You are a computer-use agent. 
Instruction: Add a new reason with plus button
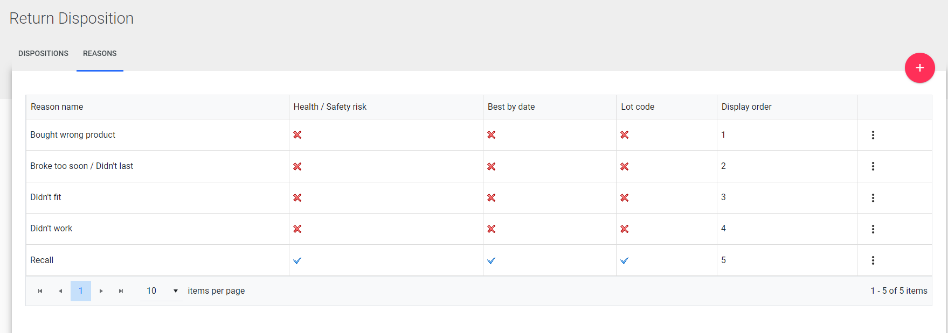[919, 68]
